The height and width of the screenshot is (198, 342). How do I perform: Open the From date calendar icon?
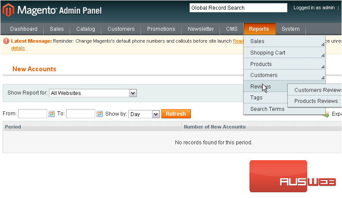coord(52,114)
